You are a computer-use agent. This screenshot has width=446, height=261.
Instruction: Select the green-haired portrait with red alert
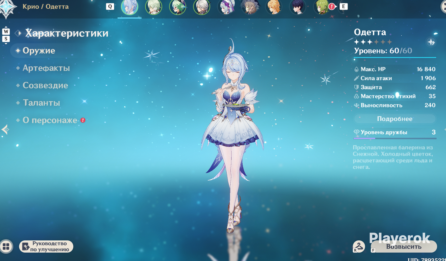tap(323, 7)
